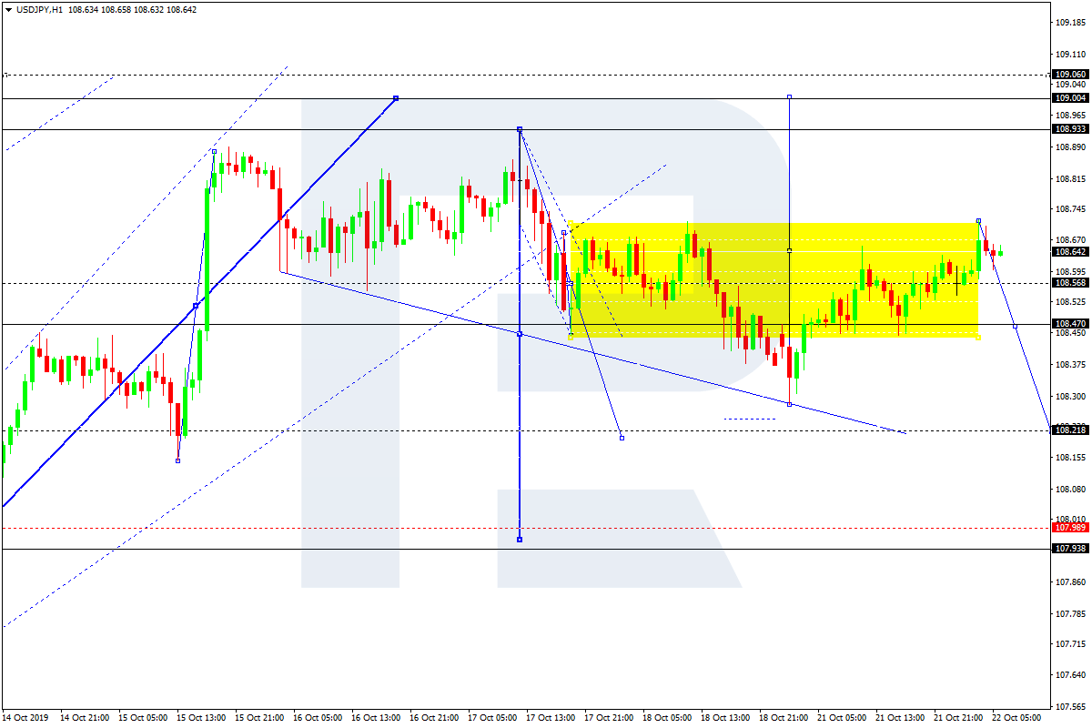The width and height of the screenshot is (1092, 728).
Task: Click the 108.568 price tag
Action: pyautogui.click(x=1070, y=282)
